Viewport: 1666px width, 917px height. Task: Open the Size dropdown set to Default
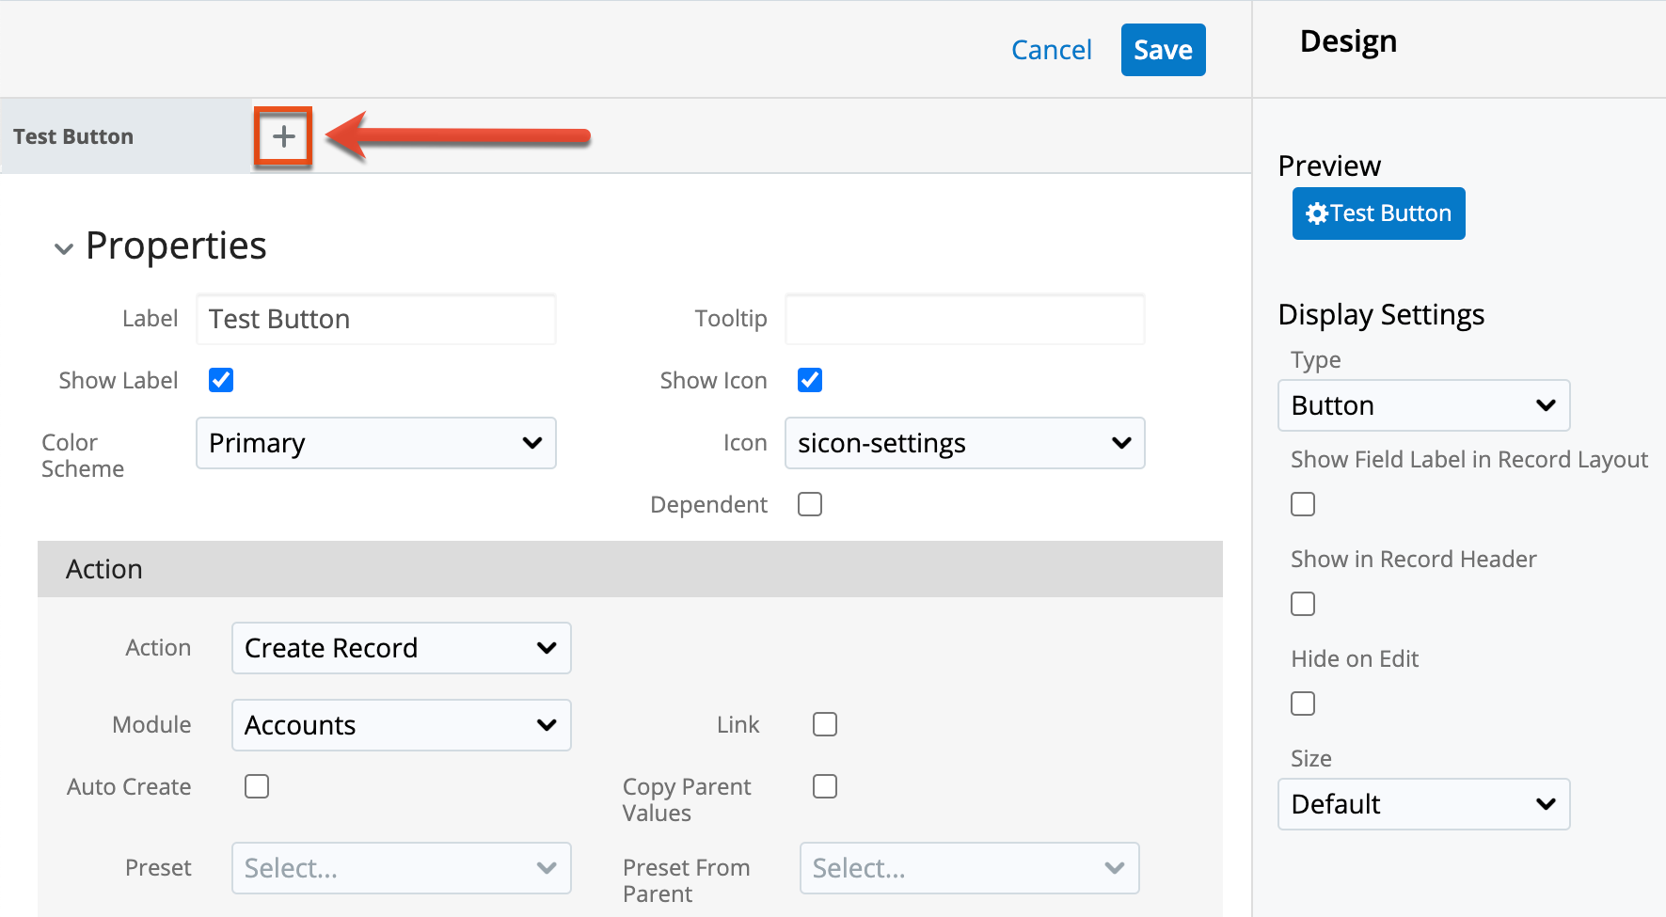tap(1423, 804)
